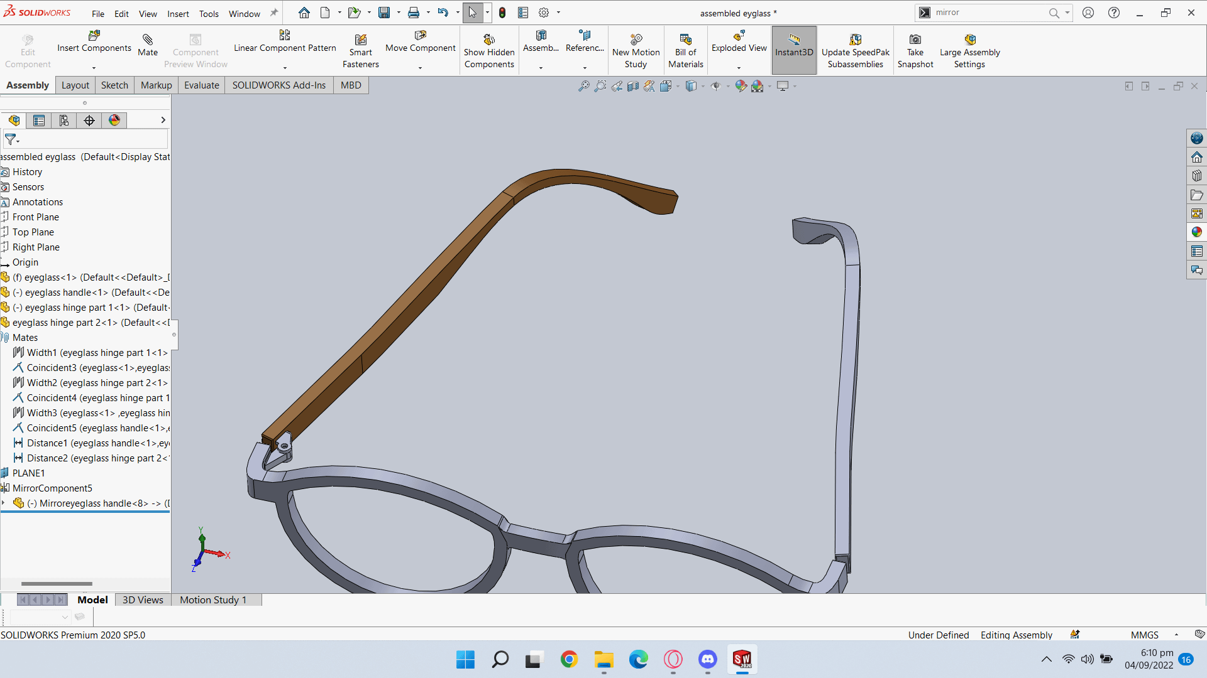
Task: Open Bill of Materials
Action: pyautogui.click(x=685, y=51)
